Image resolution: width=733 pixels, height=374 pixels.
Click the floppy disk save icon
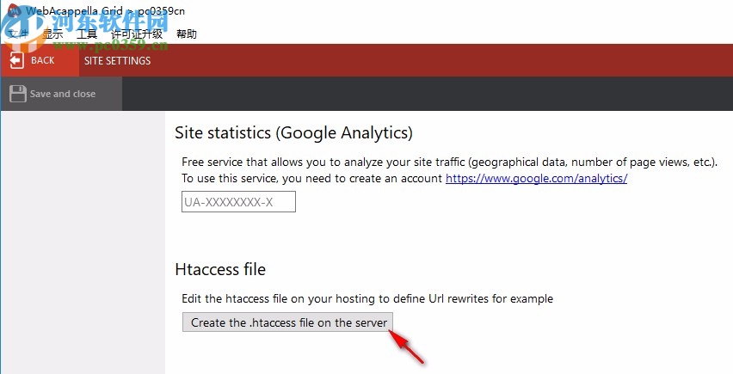(x=17, y=94)
